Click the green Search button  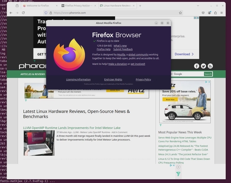coord(208,74)
